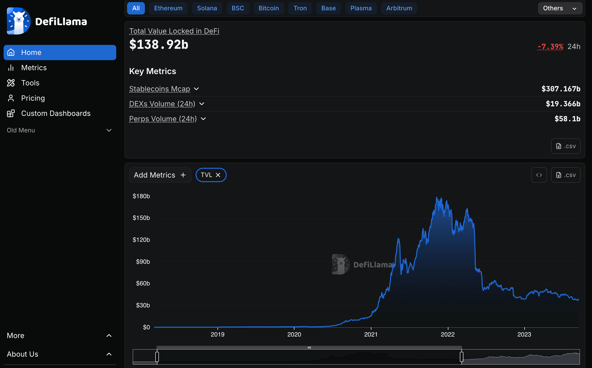Open the DEXs Volume (24h) dropdown

pos(202,104)
